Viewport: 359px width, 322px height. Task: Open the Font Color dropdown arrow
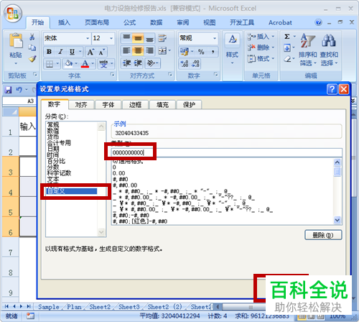click(93, 64)
